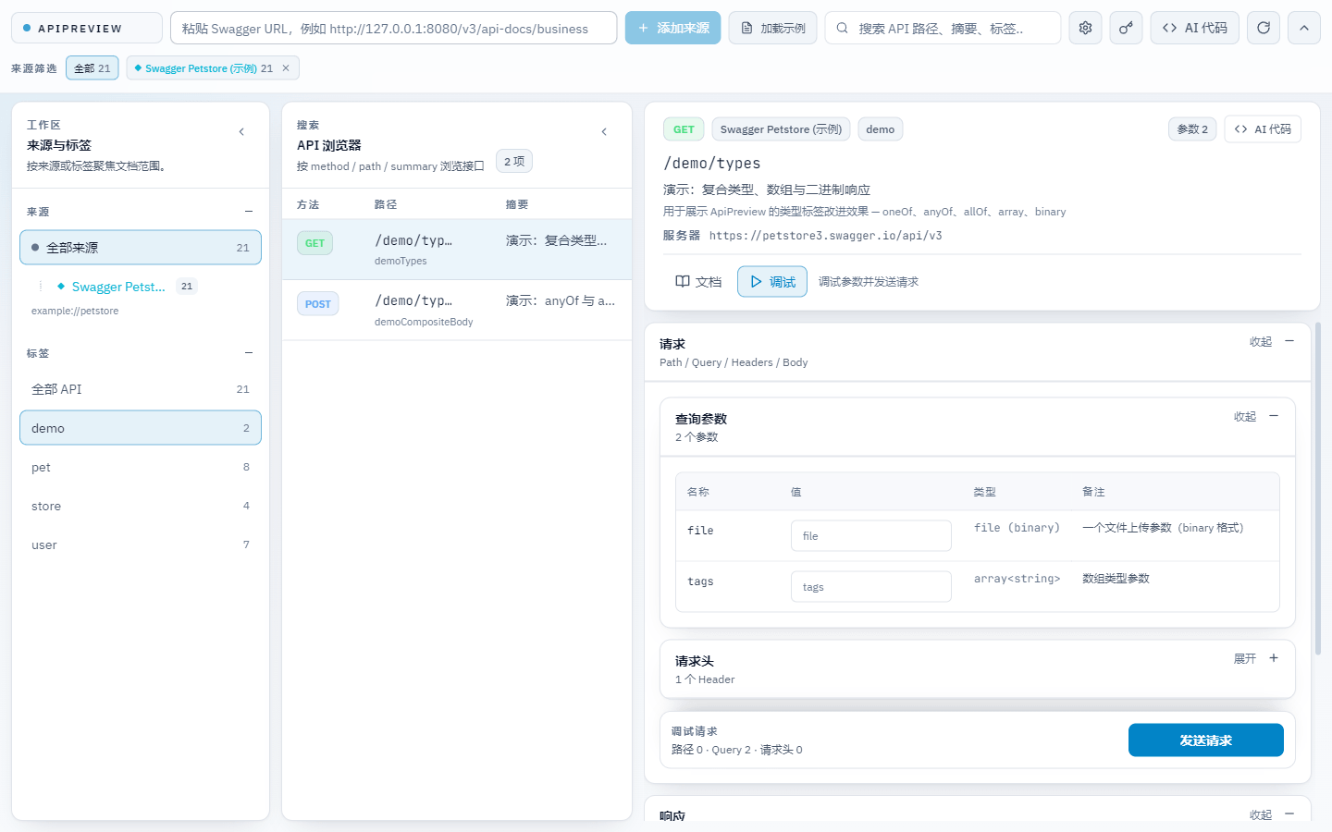The image size is (1332, 832).
Task: Switch to the 文档 tab
Action: 698,282
